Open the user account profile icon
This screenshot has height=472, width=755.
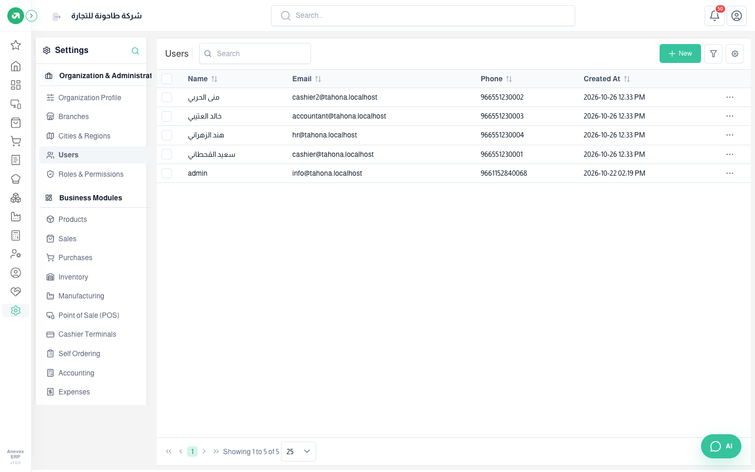click(x=737, y=16)
